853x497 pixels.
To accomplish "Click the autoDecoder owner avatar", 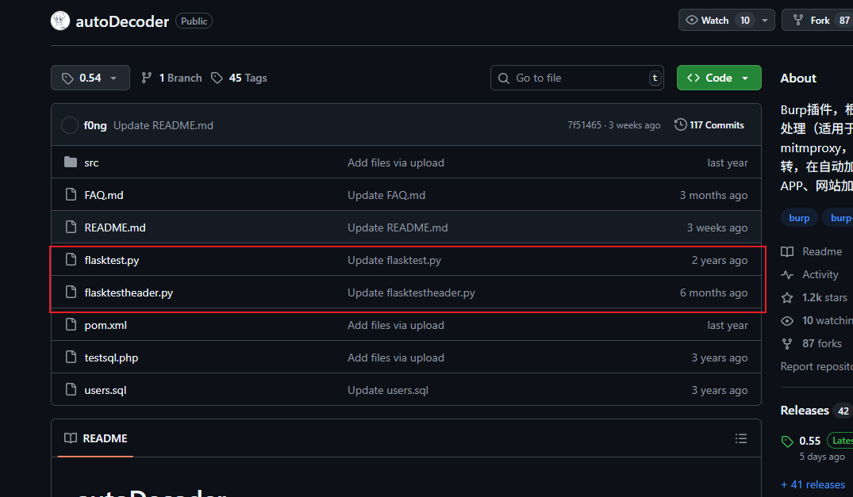I will (x=60, y=21).
